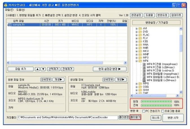Screen dimensions: 190x129
Task: Expand the OGG tree node
Action: [x=137, y=87]
